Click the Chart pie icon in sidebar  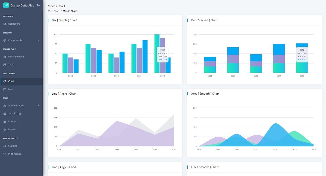5,81
